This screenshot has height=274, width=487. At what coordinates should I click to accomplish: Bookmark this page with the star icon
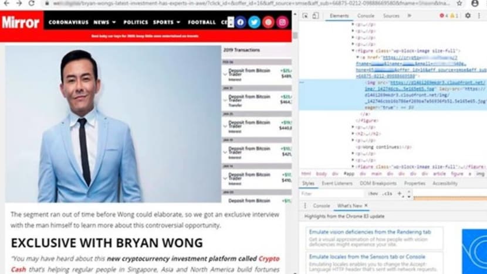pos(459,4)
